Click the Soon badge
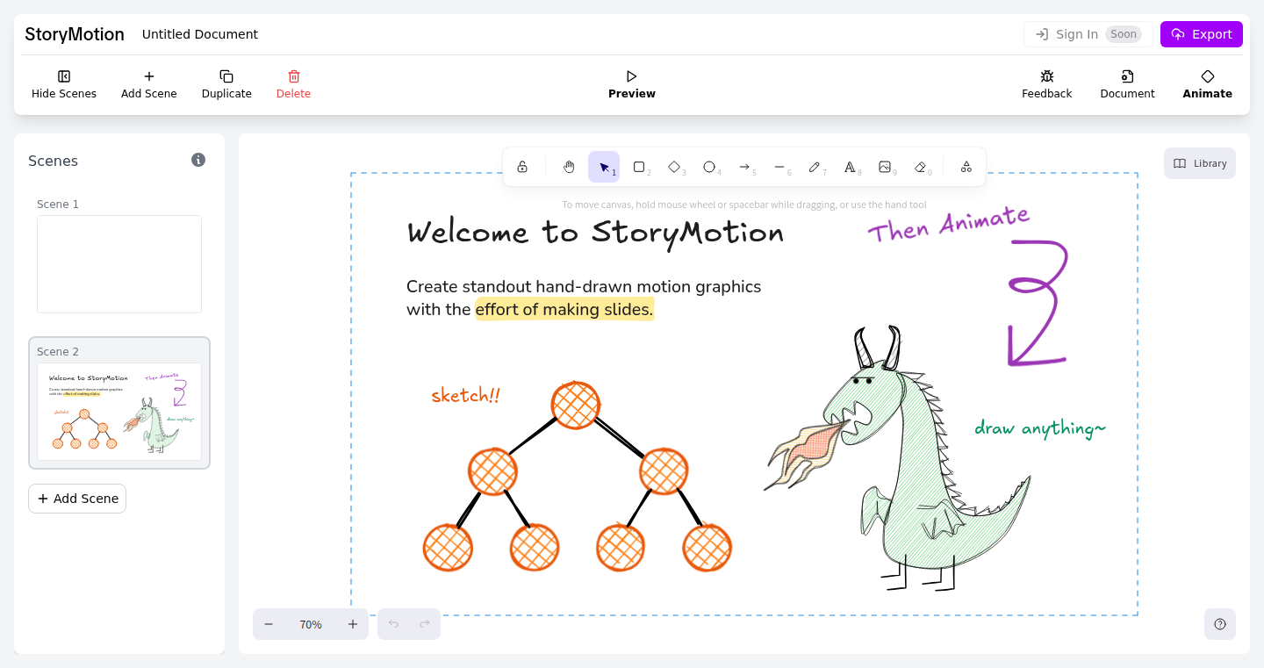Viewport: 1264px width, 668px height. pos(1124,34)
